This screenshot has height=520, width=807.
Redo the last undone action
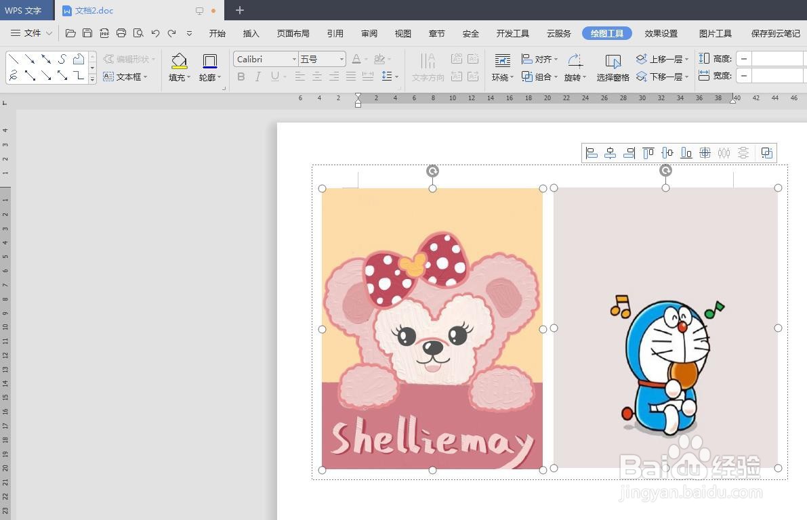coord(172,33)
